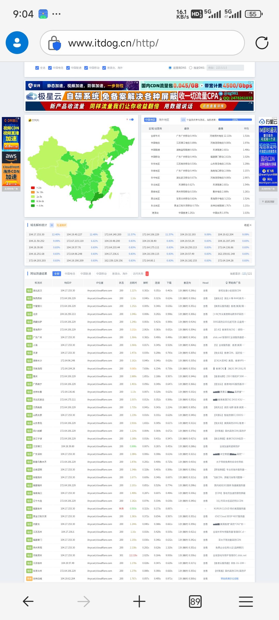This screenshot has height=620, width=279.
Task: Uncheck the 中国联通 checkbox
Action: (68, 68)
